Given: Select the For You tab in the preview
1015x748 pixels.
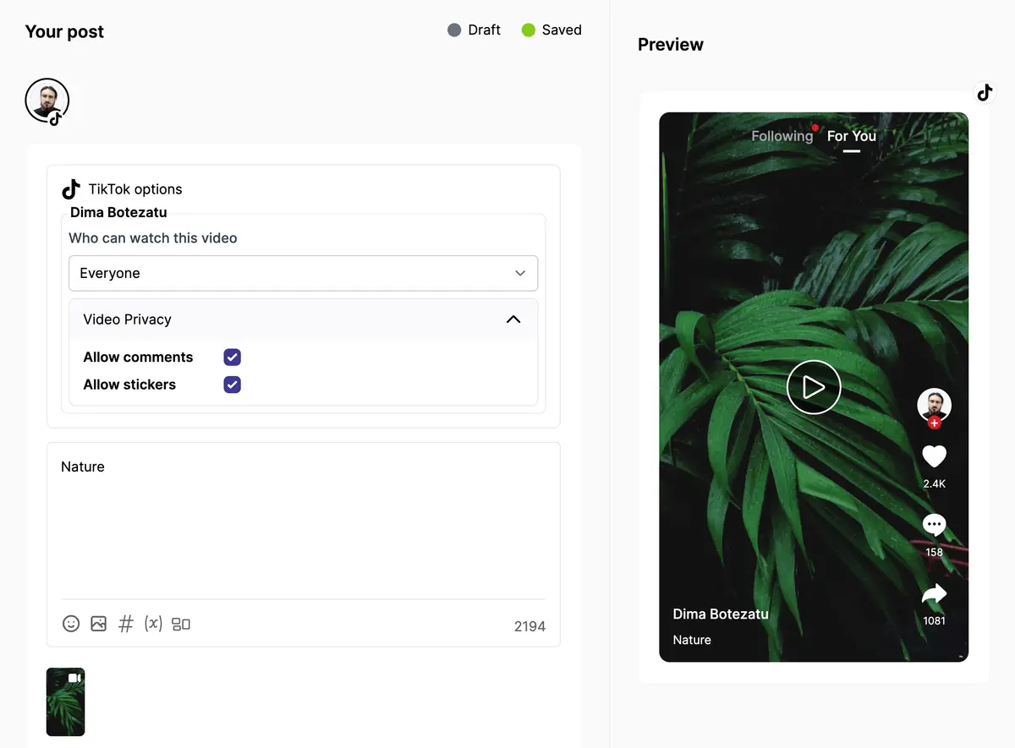Looking at the screenshot, I should click(851, 136).
